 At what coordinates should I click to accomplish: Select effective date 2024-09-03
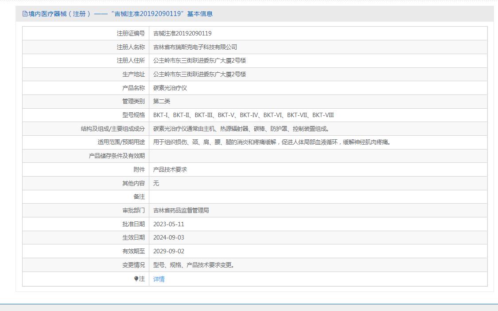(x=169, y=237)
